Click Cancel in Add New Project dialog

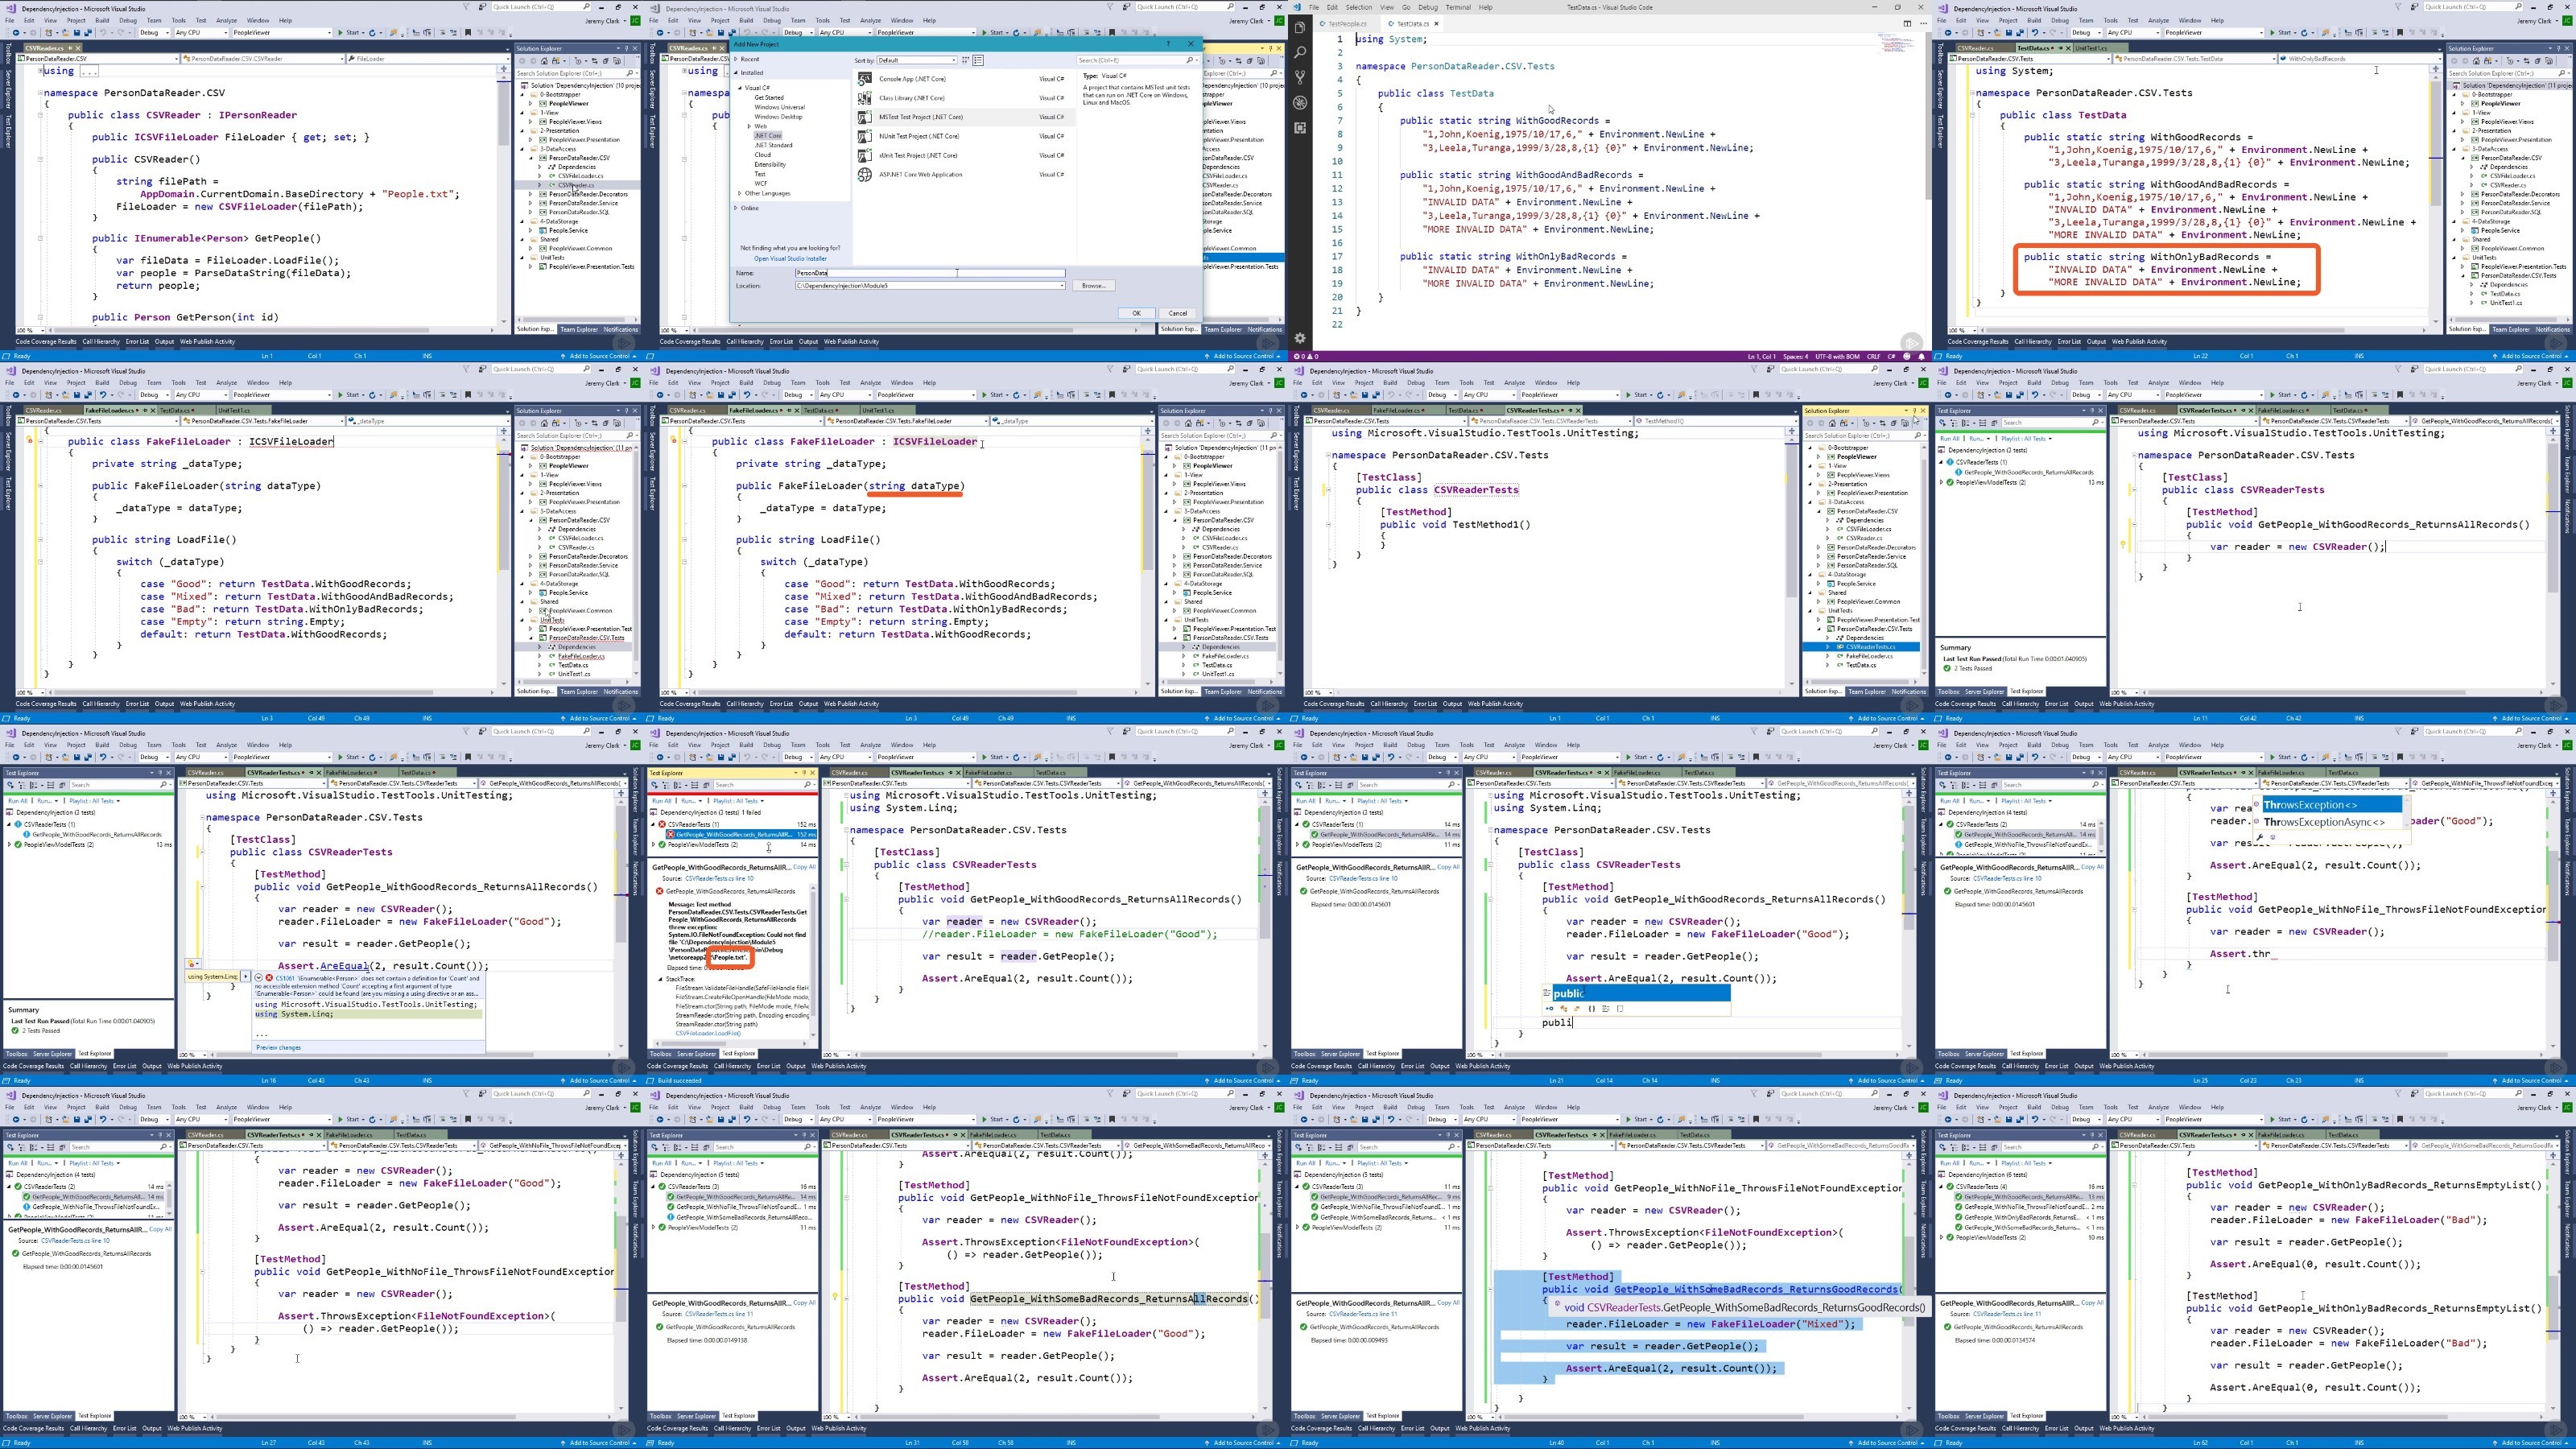tap(1178, 313)
